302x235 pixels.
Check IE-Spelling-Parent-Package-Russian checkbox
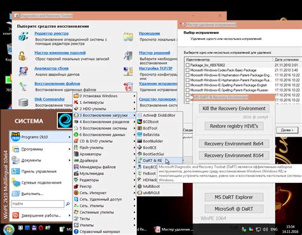point(187,90)
